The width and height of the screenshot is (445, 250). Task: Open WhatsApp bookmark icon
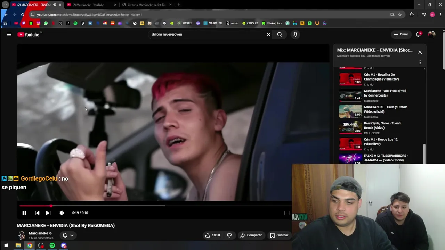(x=46, y=23)
